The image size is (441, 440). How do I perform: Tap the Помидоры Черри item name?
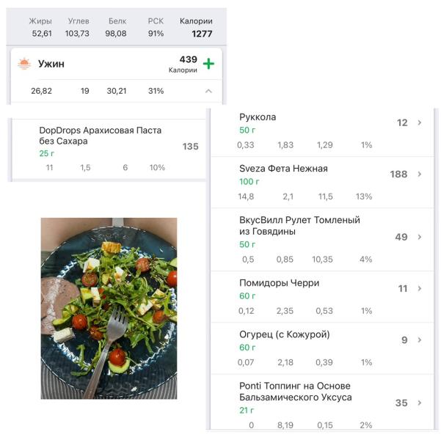click(x=279, y=283)
